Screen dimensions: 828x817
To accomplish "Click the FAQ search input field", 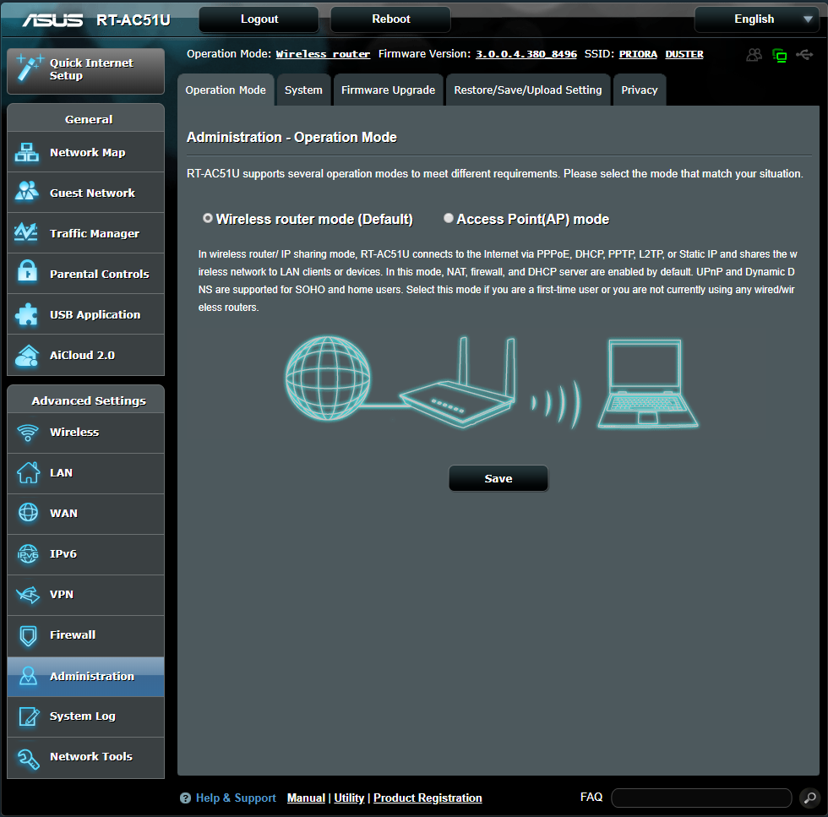I will click(x=701, y=798).
